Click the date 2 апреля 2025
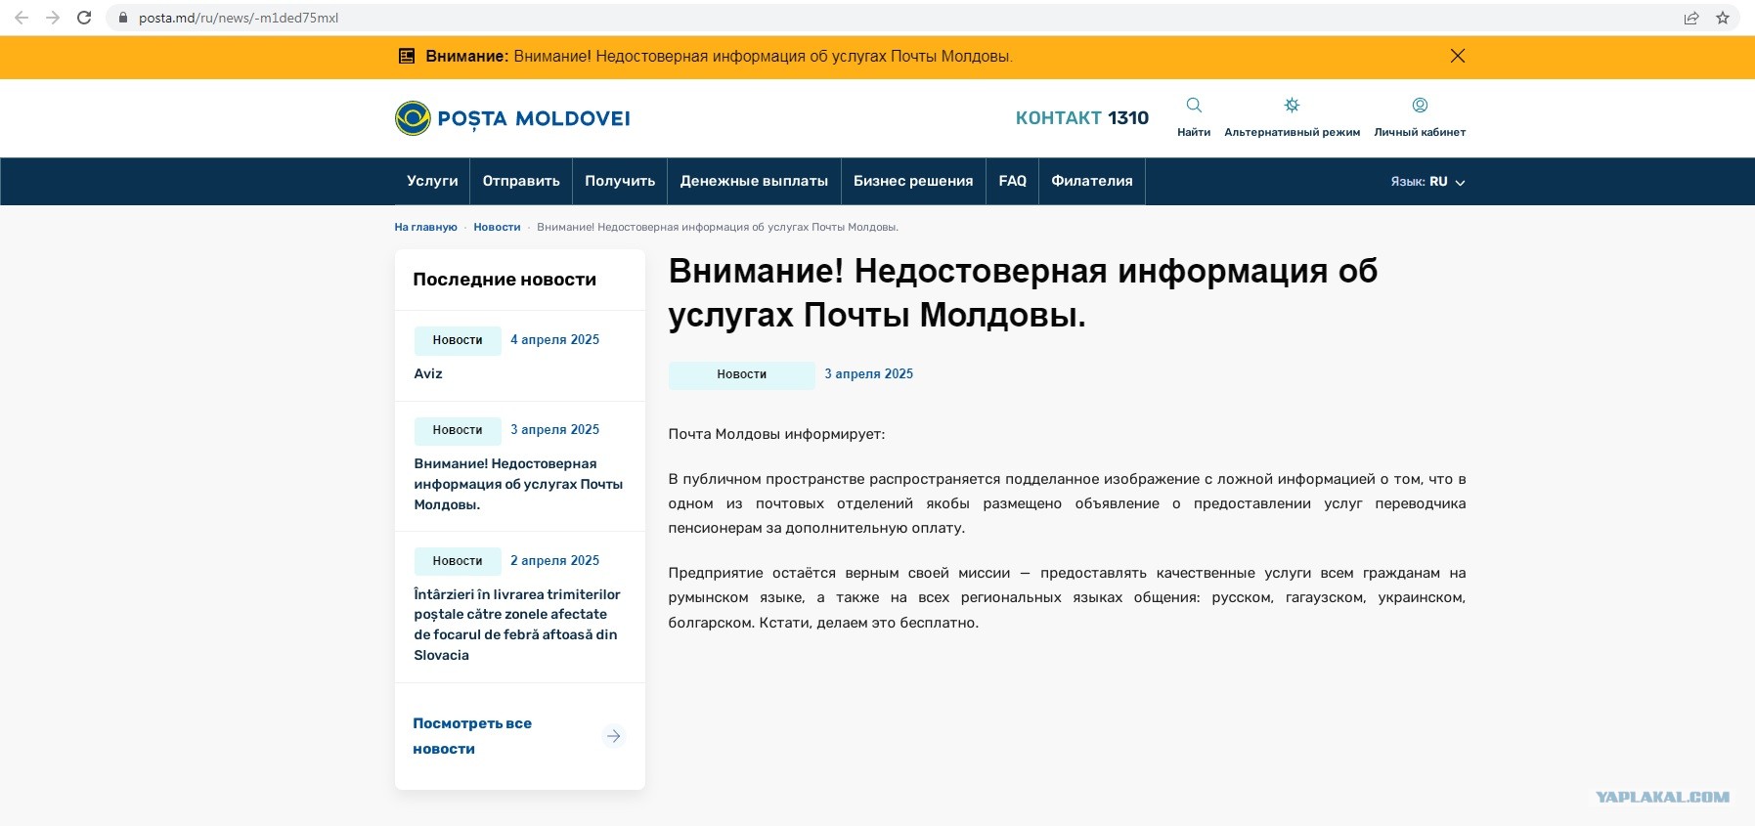The image size is (1755, 826). (554, 561)
